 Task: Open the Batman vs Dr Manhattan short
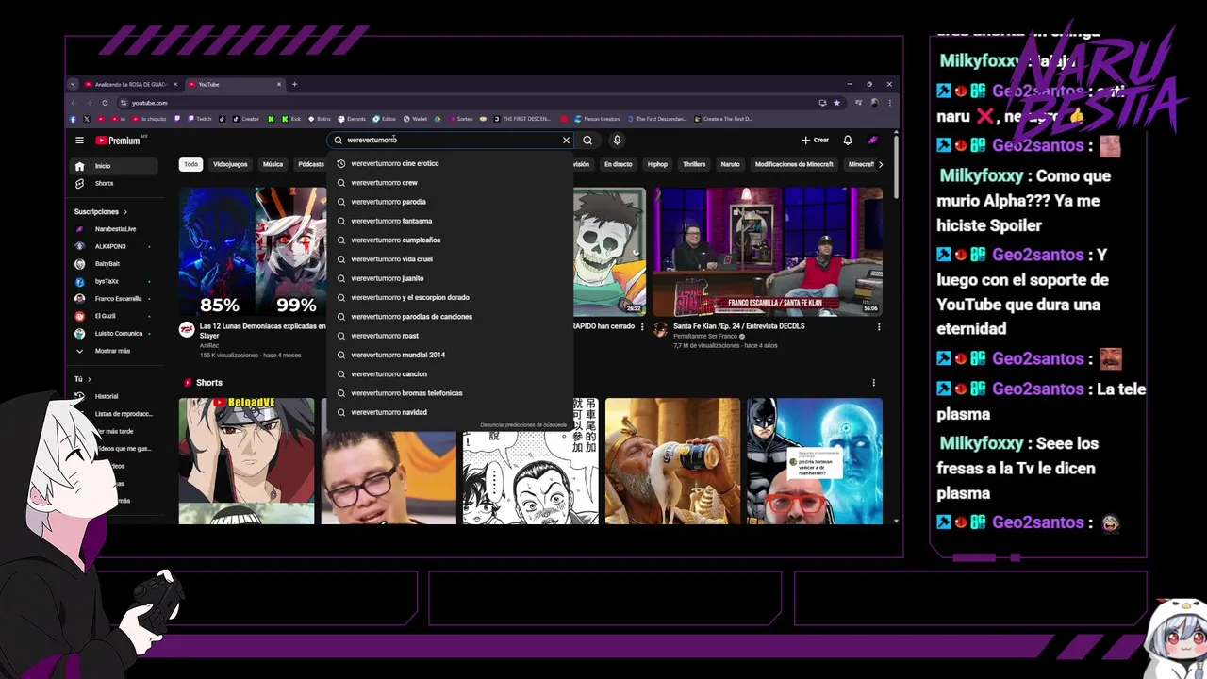[815, 461]
